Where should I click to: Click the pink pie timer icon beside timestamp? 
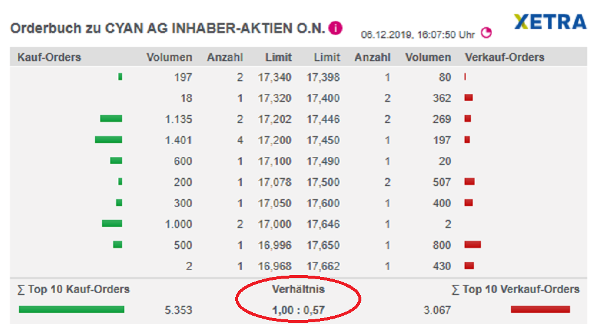click(x=486, y=33)
